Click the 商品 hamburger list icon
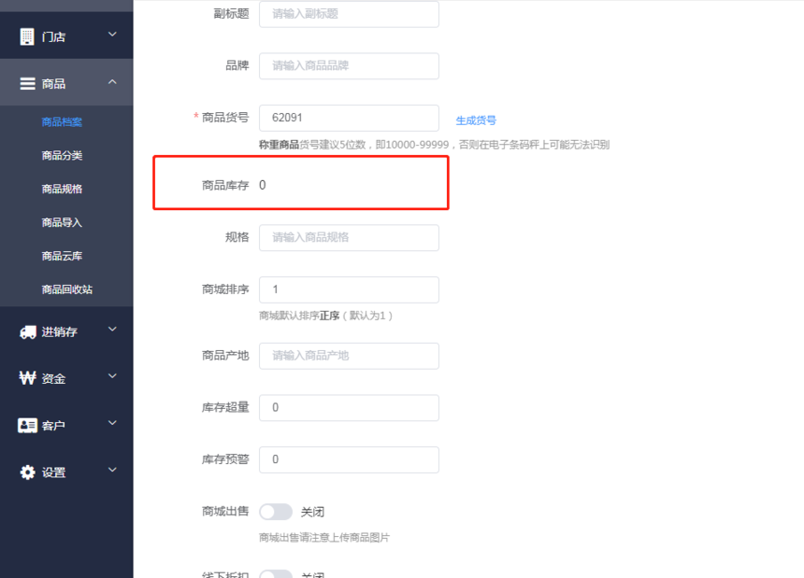Image resolution: width=804 pixels, height=578 pixels. [27, 83]
